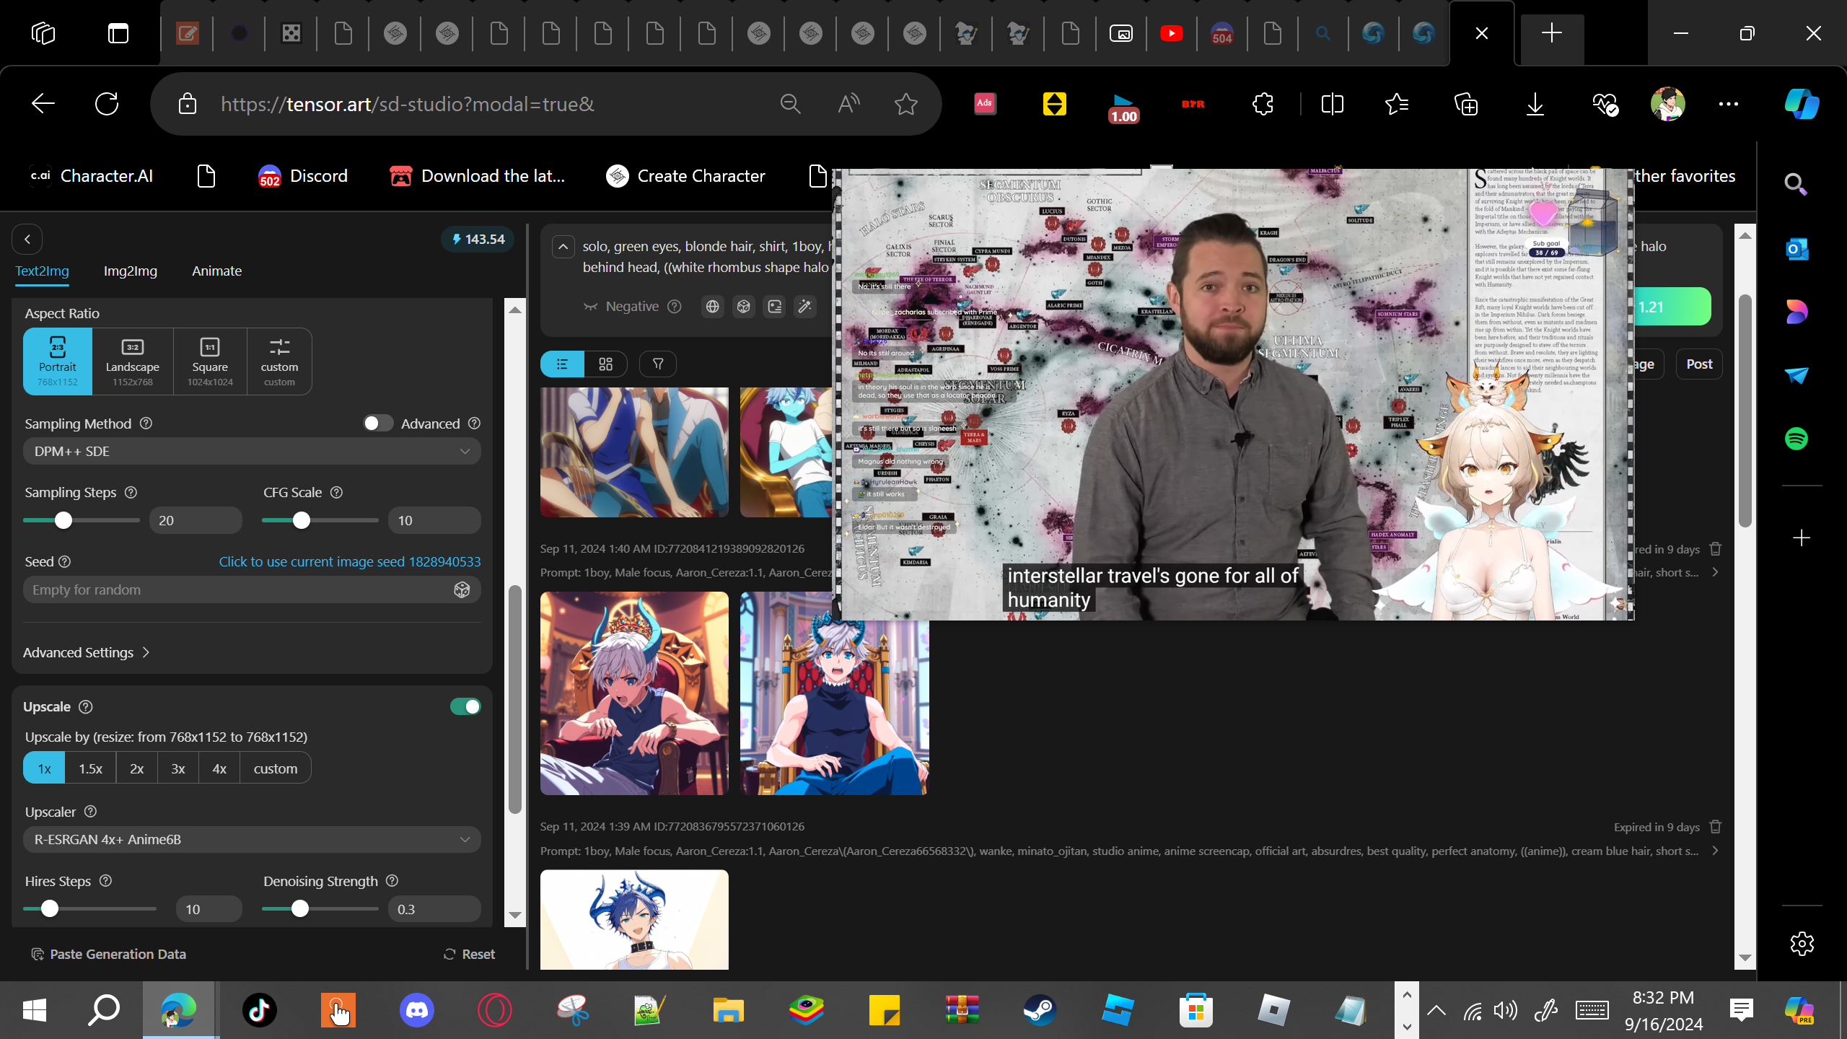Switch to the Img2Img tab

click(x=131, y=271)
